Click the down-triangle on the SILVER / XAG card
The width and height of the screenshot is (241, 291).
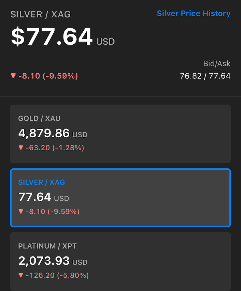tap(21, 212)
